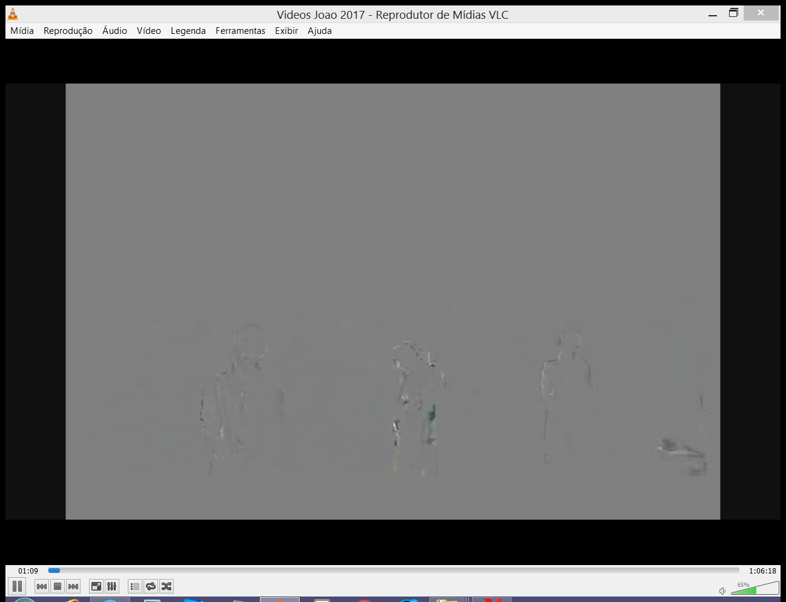
Task: Restore down the VLC window
Action: [733, 13]
